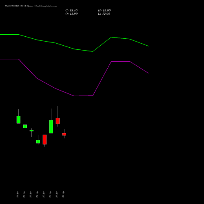Click the '23 Apr' date axis label
The height and width of the screenshot is (204, 204).
pyautogui.click(x=31, y=194)
